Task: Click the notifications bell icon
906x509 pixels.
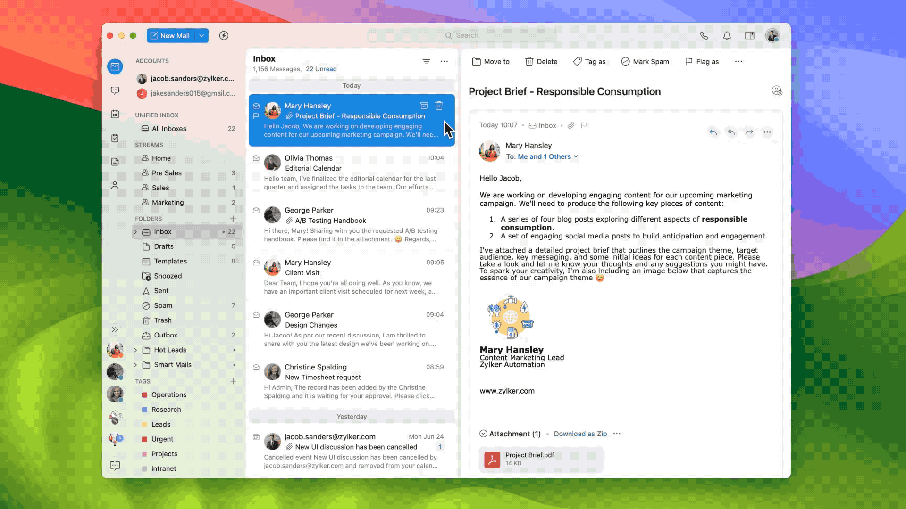Action: pyautogui.click(x=727, y=35)
